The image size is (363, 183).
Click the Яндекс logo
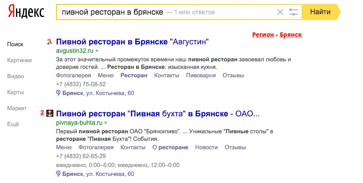(x=26, y=12)
